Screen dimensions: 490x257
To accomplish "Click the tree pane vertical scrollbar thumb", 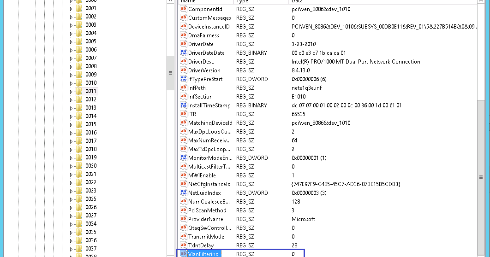I will 170,73.
